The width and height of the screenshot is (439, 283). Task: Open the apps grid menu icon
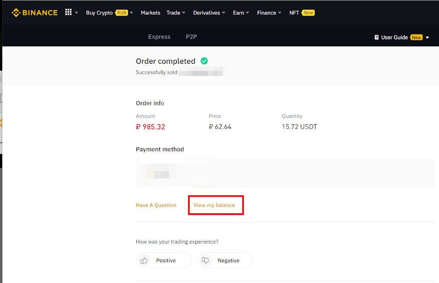[x=68, y=12]
